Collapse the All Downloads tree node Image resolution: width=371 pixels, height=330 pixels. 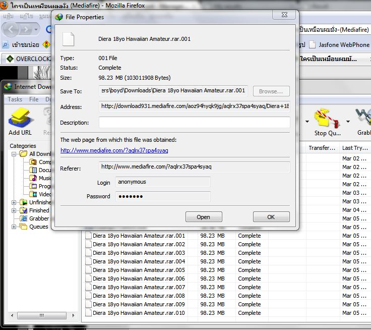(14, 154)
